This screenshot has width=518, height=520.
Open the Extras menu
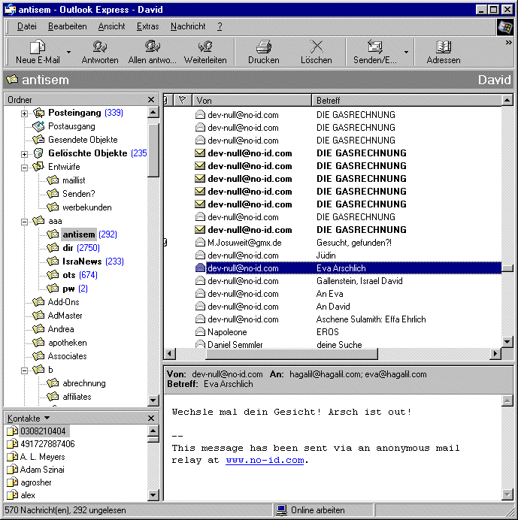tap(147, 26)
